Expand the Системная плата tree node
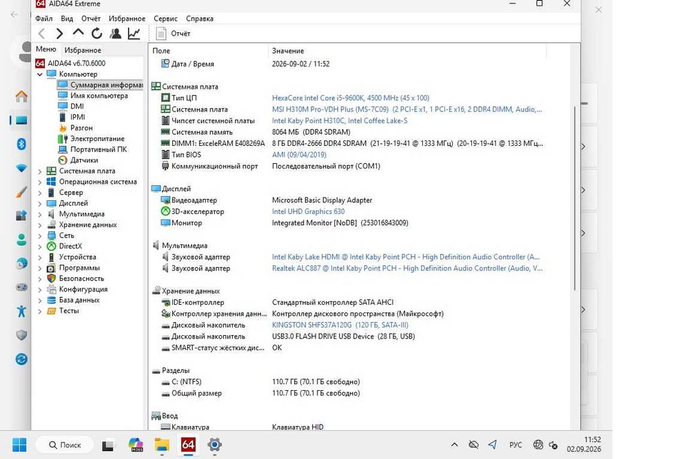 pyautogui.click(x=40, y=171)
